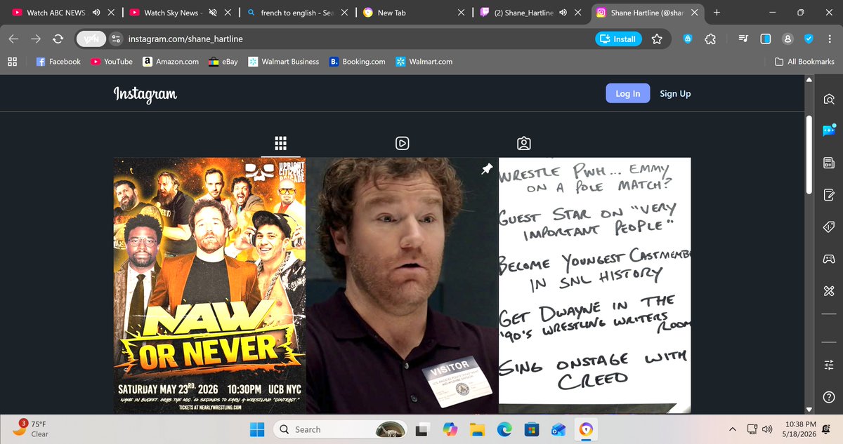Open the Walmart.com bookmark

click(x=424, y=62)
